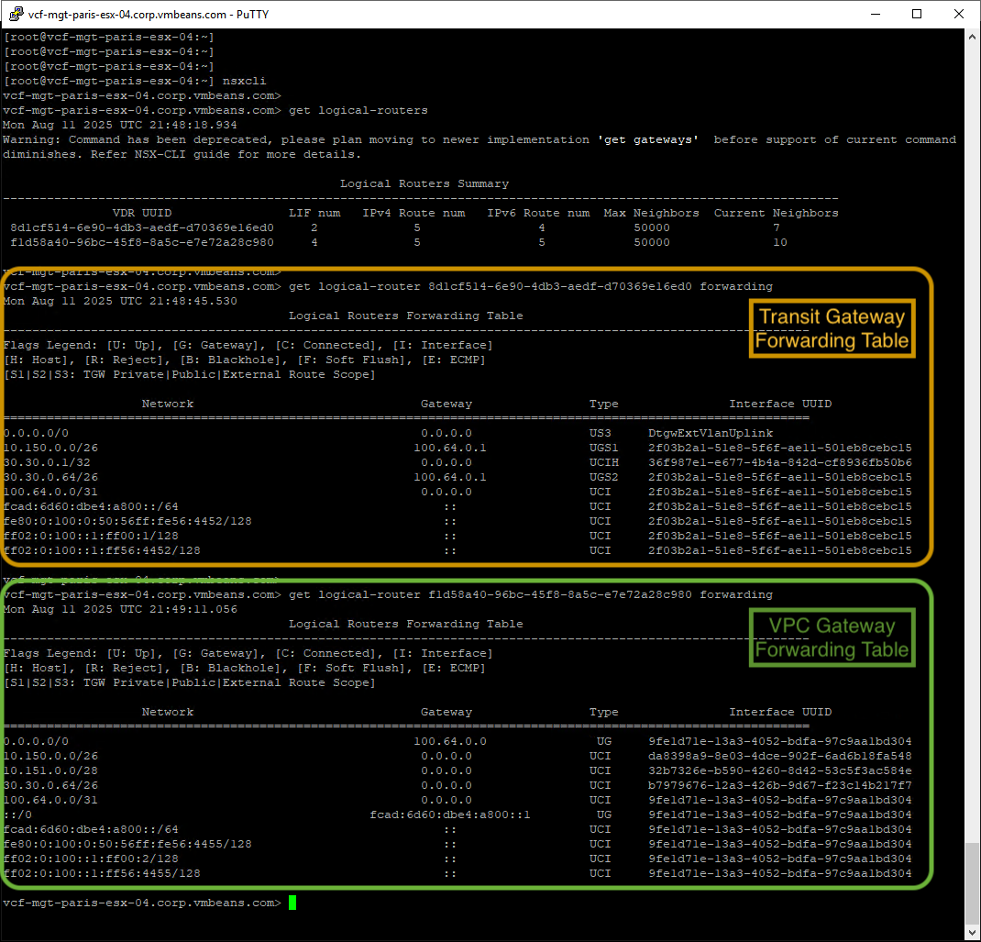The width and height of the screenshot is (981, 942).
Task: Click the PuTTY icon in the title bar
Action: (x=15, y=14)
